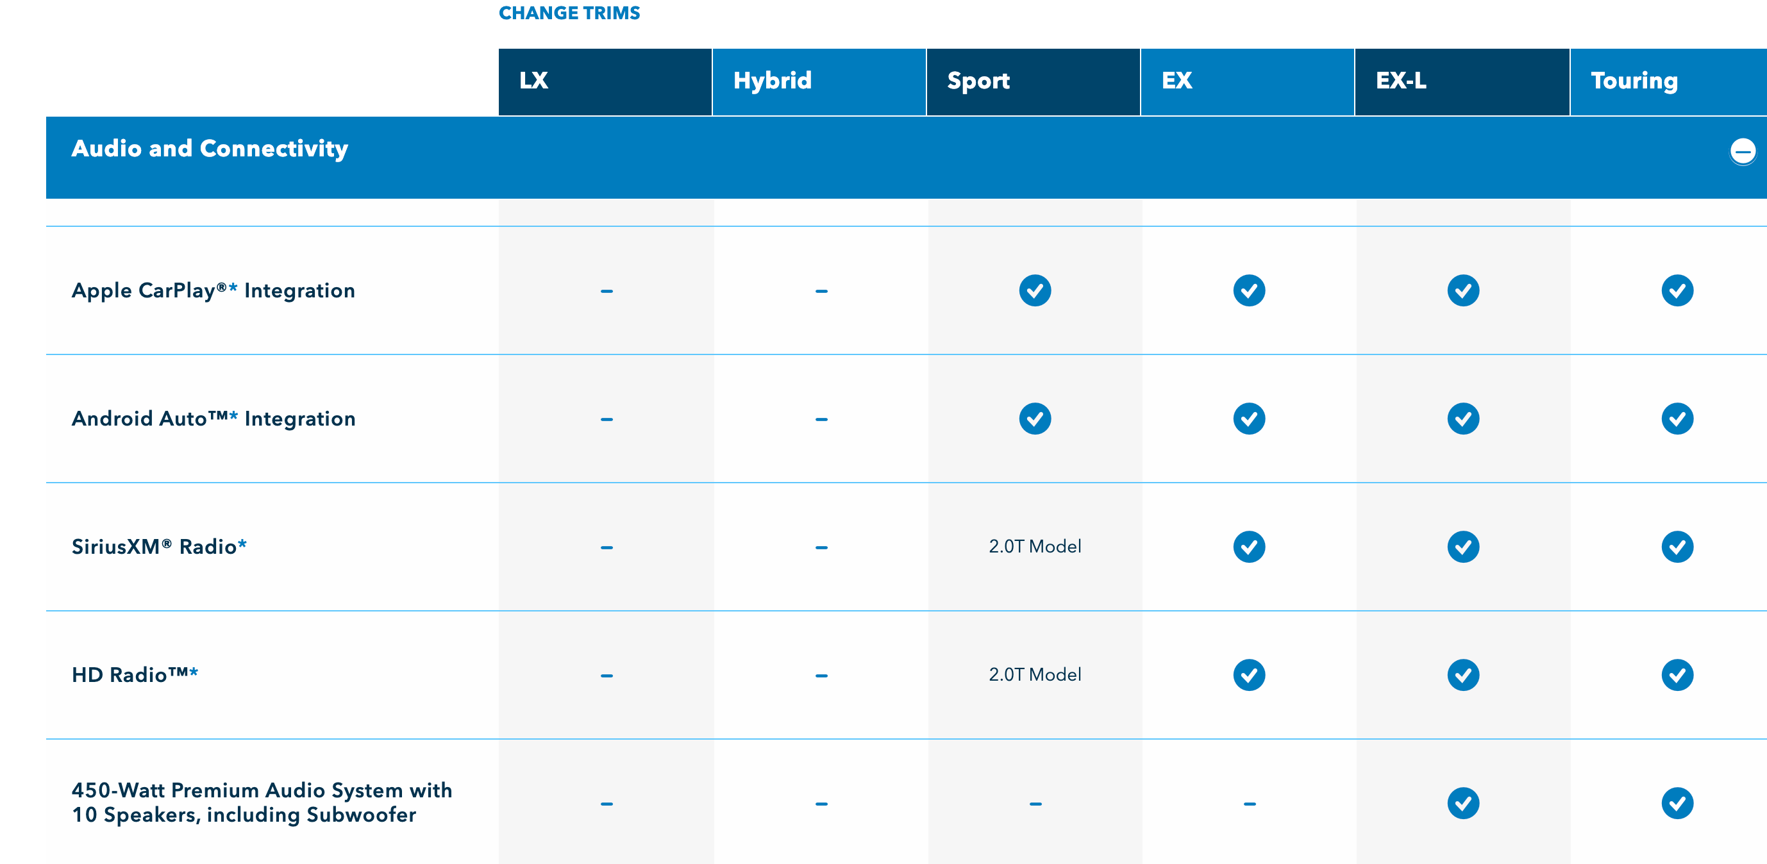Click HD Radio checkmark for EX

point(1249,676)
